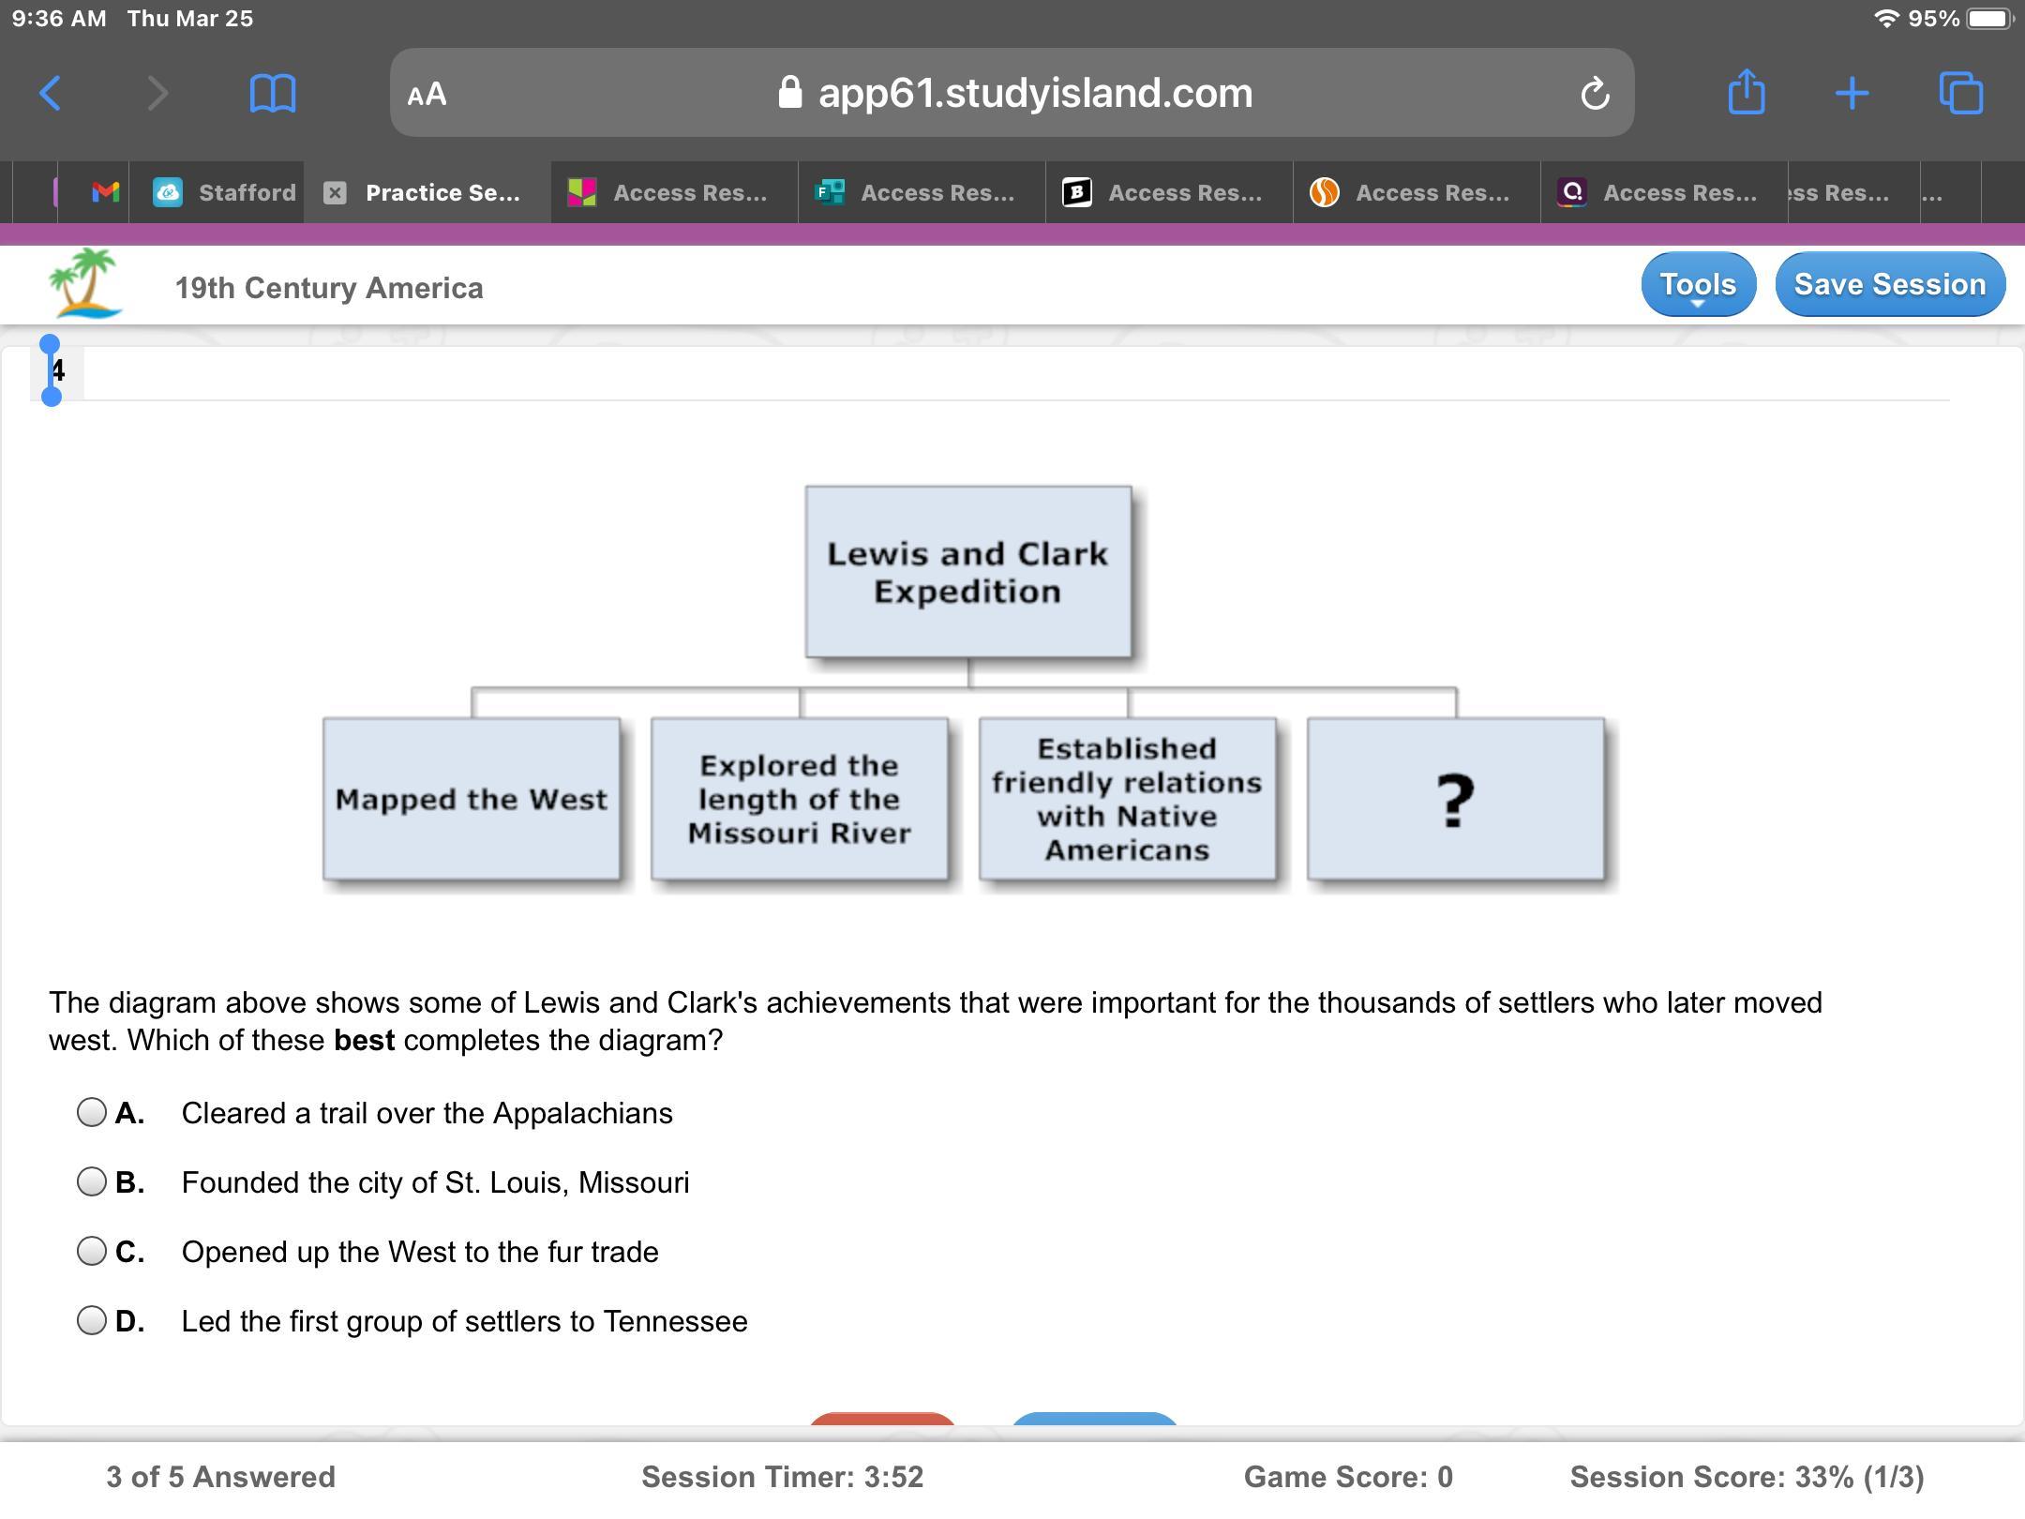Open the Gmail tab icon
2025x1519 pixels.
[x=105, y=193]
